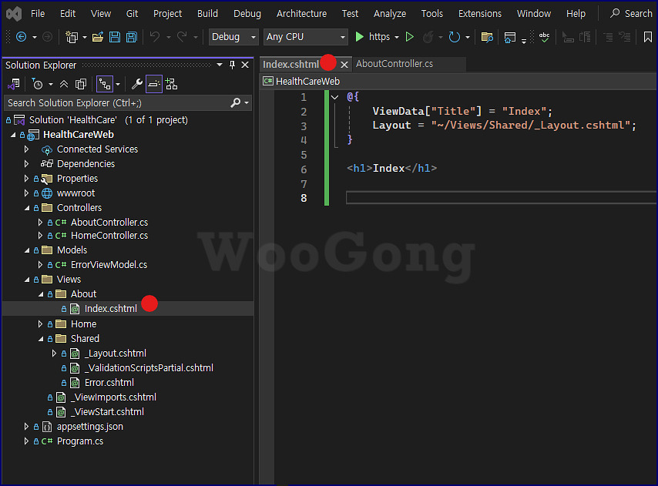Toggle Show All Files icon
This screenshot has width=658, height=486.
pos(81,84)
